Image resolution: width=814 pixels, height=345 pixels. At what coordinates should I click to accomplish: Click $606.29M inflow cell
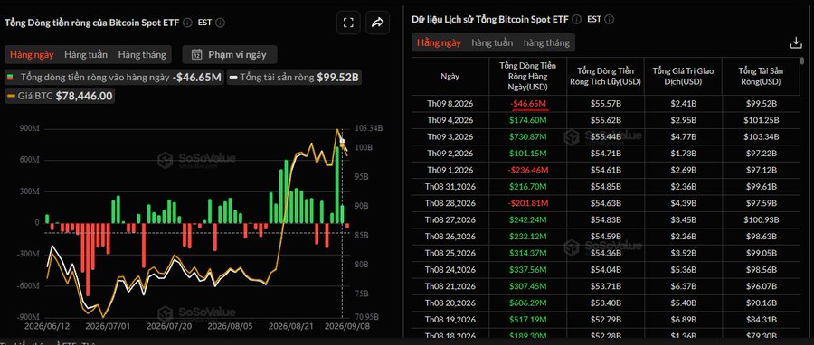coord(528,303)
